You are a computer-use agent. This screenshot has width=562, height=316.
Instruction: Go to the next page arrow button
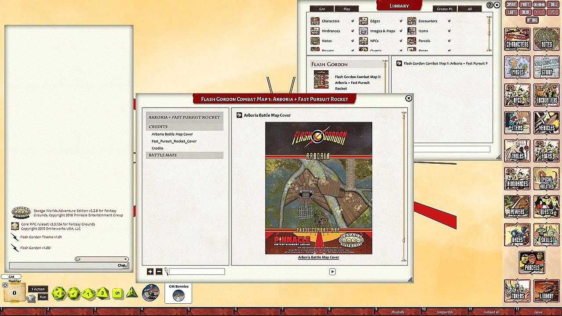click(332, 272)
